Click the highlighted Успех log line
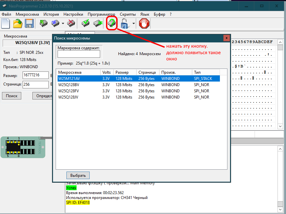The height and width of the screenshot is (214, 286). [x=71, y=188]
